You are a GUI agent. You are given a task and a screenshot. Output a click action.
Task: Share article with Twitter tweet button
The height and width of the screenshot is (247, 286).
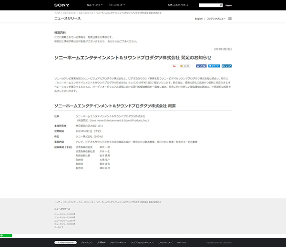tap(214, 66)
